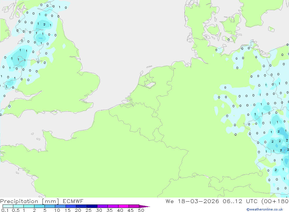Click the 1–2 mm legend color swatch
This screenshot has width=289, height=212.
(29, 206)
